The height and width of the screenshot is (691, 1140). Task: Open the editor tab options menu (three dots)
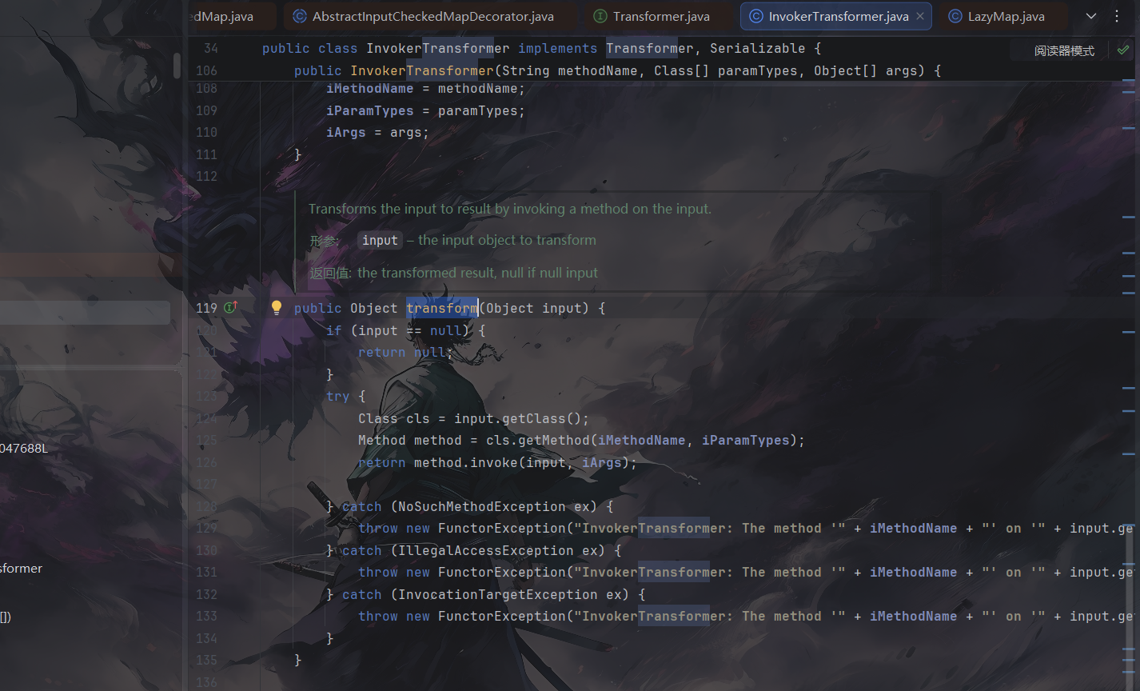point(1117,16)
